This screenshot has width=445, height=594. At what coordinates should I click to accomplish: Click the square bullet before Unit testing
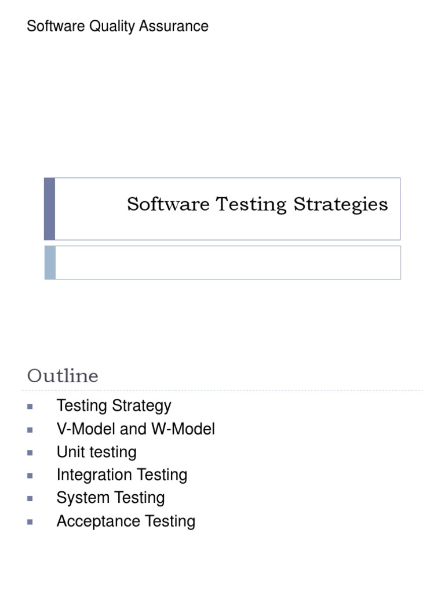pos(30,452)
